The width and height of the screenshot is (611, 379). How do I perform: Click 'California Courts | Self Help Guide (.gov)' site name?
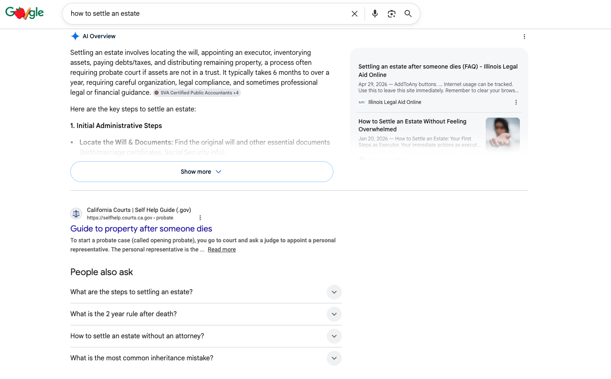(139, 210)
